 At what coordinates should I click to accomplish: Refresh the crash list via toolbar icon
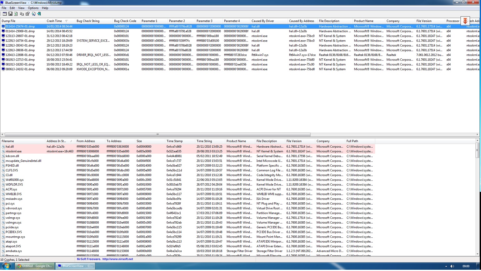pos(16,14)
